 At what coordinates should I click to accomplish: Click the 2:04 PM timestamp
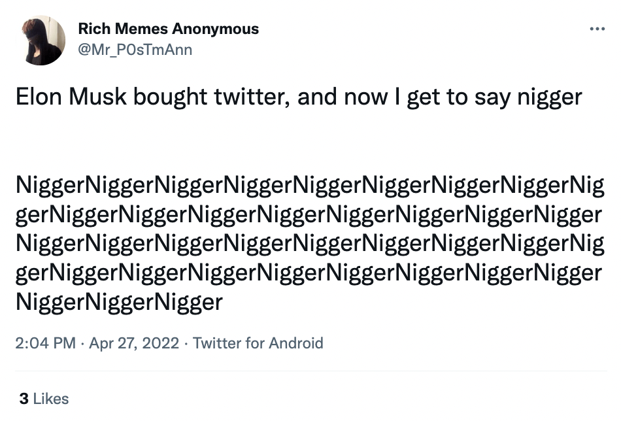click(45, 343)
